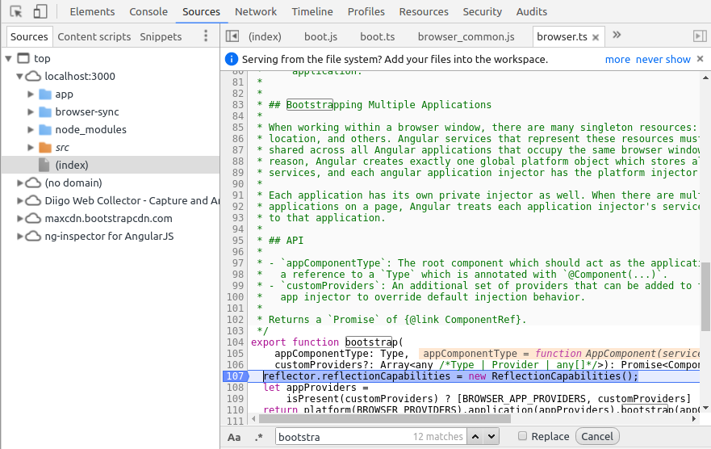Click the horizontal scrollbar thumb in editor
This screenshot has width=711, height=449.
[x=384, y=419]
